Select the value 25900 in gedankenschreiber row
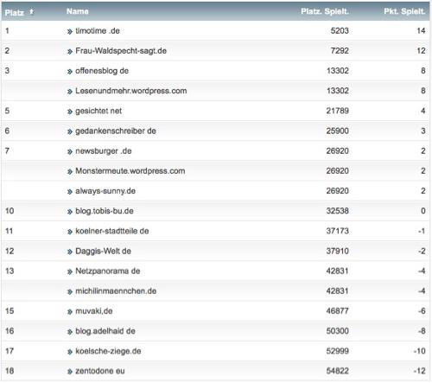This screenshot has width=432, height=383. (338, 131)
